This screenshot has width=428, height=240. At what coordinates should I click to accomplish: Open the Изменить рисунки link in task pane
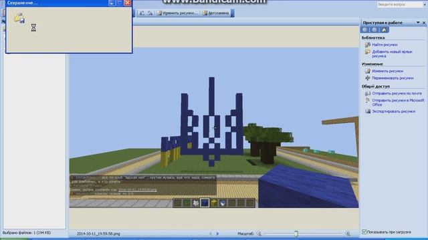[388, 71]
